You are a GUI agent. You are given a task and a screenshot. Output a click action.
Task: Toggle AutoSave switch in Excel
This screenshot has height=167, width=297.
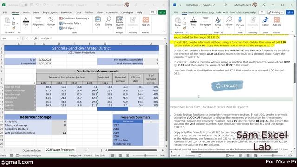24,5
